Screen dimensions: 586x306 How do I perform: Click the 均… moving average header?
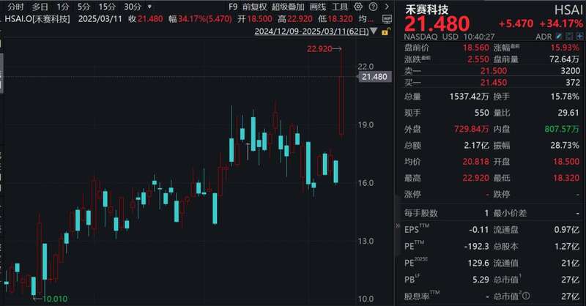pos(366,19)
